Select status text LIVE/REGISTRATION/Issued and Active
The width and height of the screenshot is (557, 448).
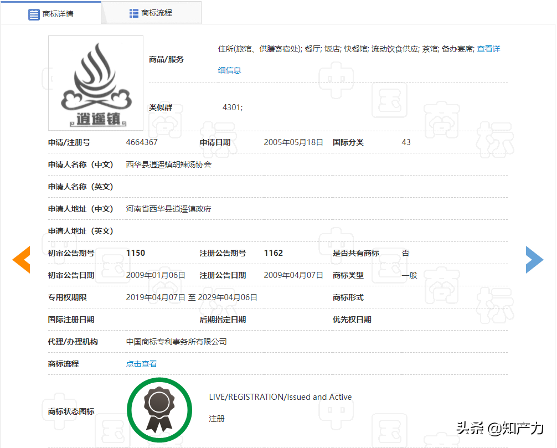click(x=281, y=397)
